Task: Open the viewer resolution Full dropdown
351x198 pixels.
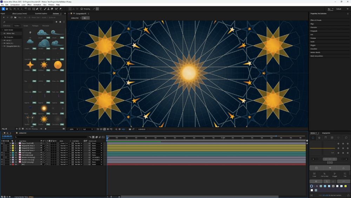Action: coord(87,129)
